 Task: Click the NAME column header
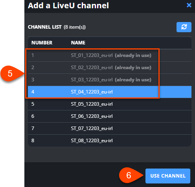(78, 43)
